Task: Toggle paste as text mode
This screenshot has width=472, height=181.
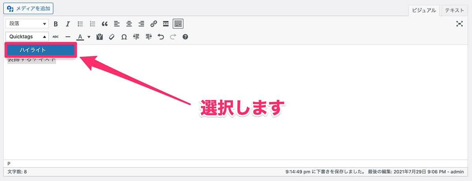Action: point(100,37)
